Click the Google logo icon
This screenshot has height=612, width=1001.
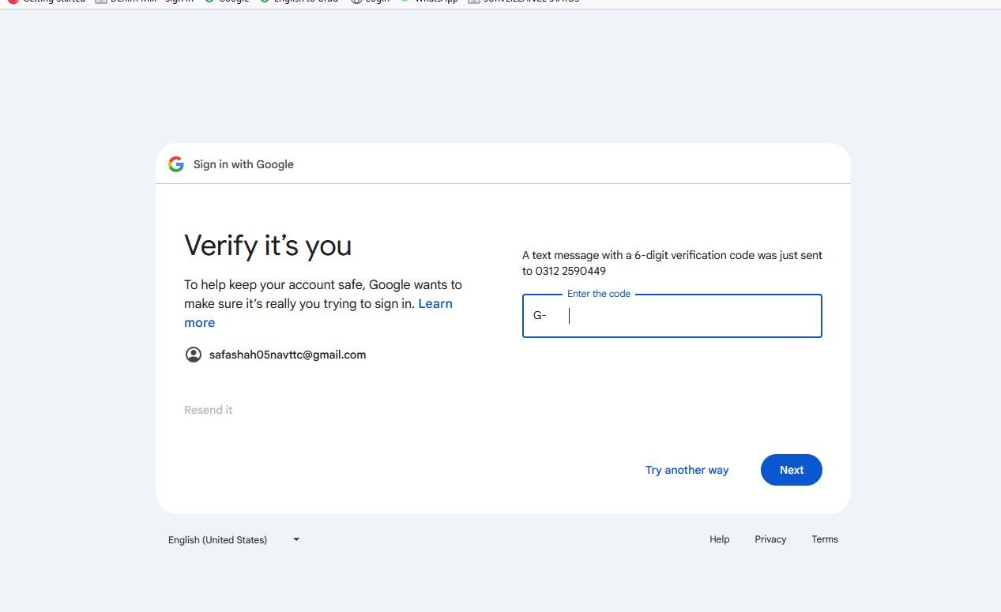pyautogui.click(x=176, y=164)
